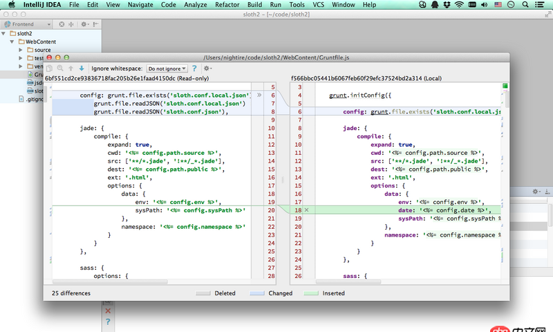Image resolution: width=553 pixels, height=332 pixels.
Task: Revert inserted line with the X icon
Action: [x=306, y=210]
